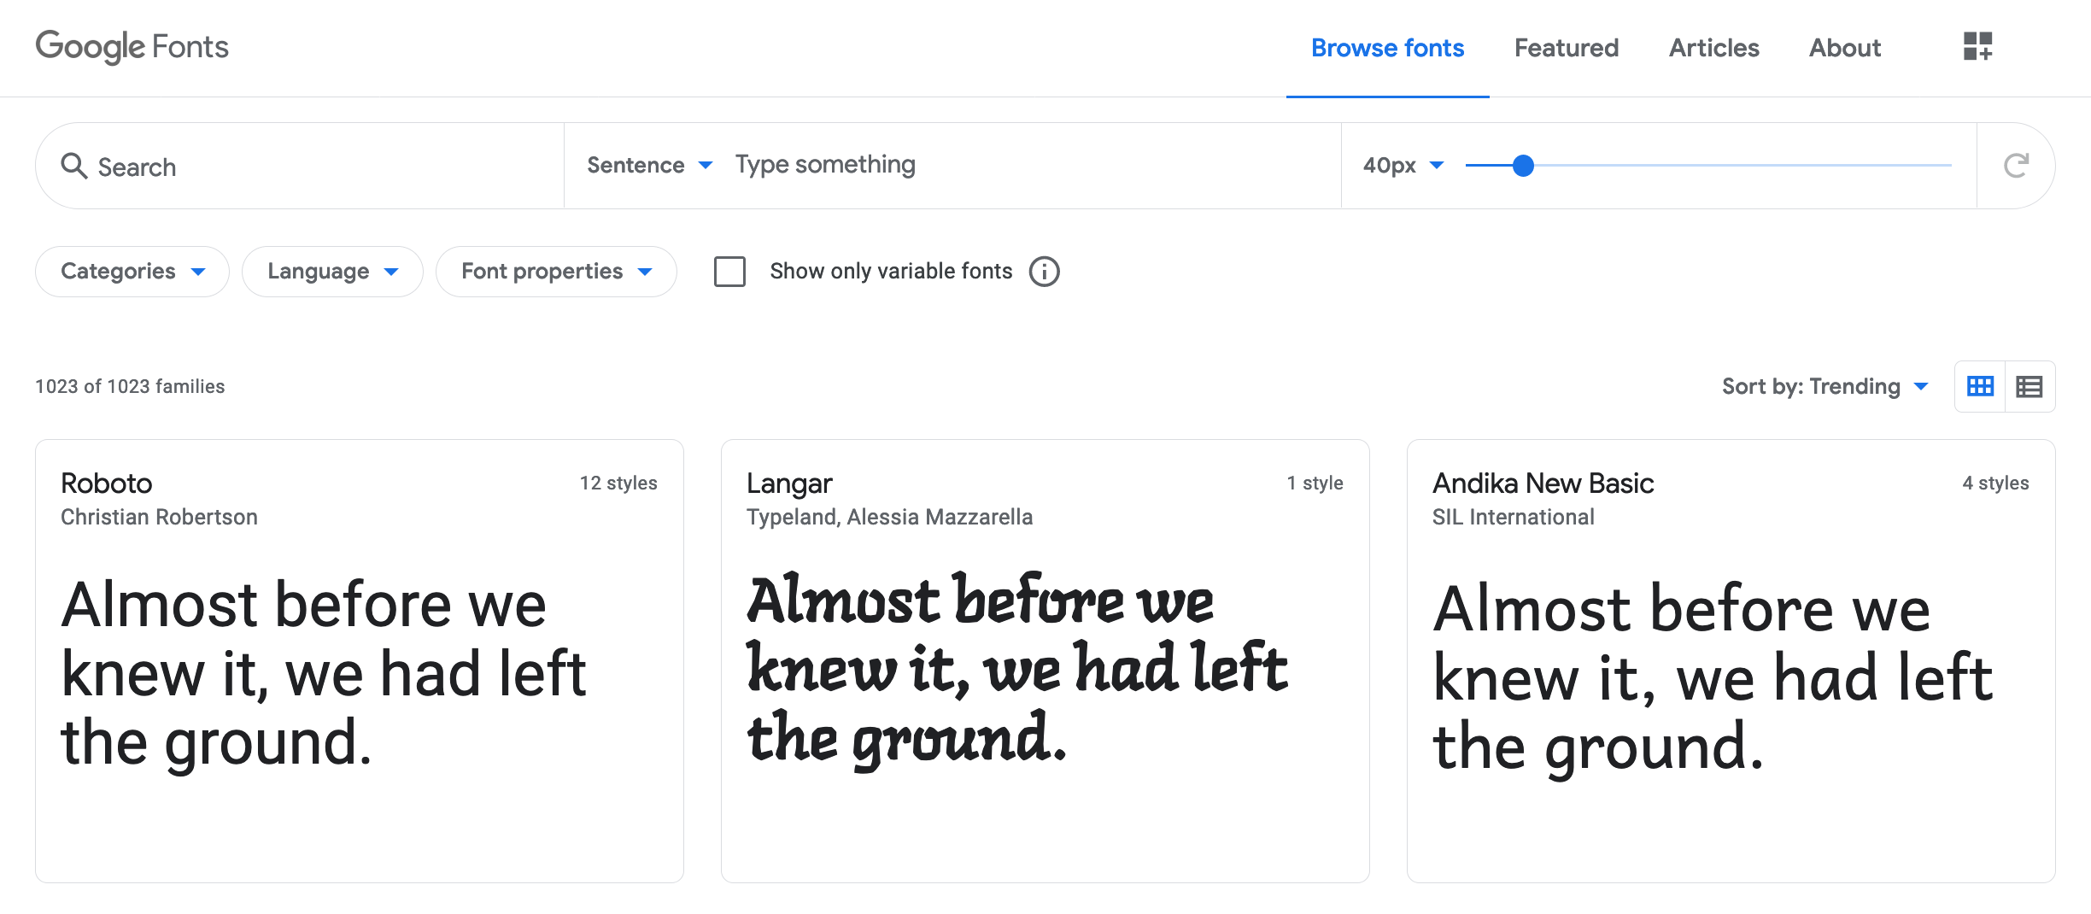Viewport: 2091px width, 914px height.
Task: Click the 1023 of 1023 families count
Action: [x=130, y=387]
